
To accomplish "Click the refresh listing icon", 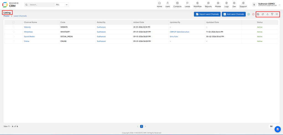I will (x=263, y=14).
